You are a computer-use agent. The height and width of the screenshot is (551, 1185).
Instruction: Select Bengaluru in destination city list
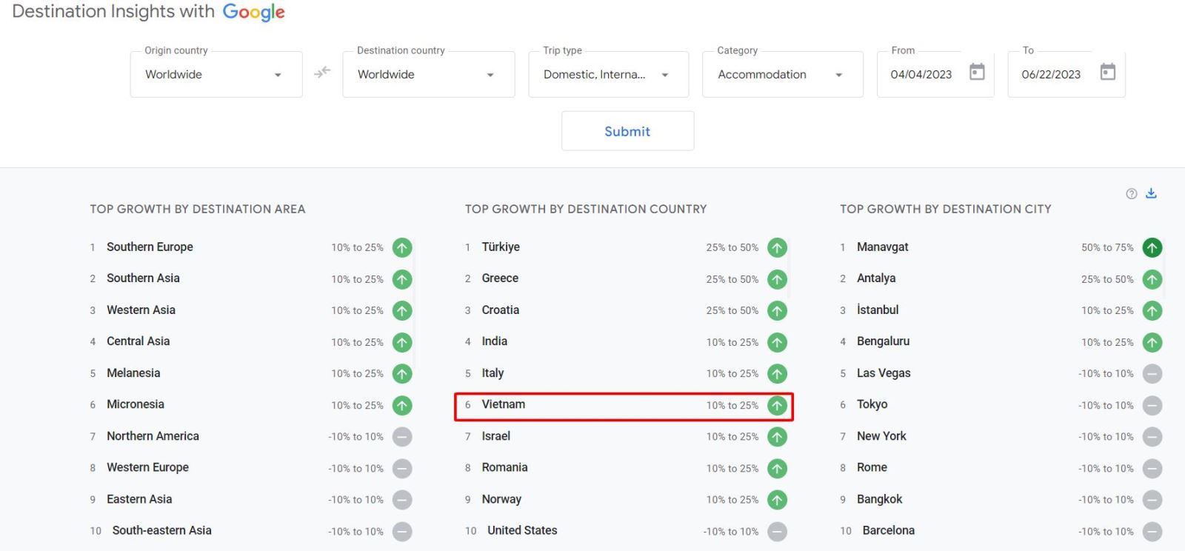(x=883, y=341)
